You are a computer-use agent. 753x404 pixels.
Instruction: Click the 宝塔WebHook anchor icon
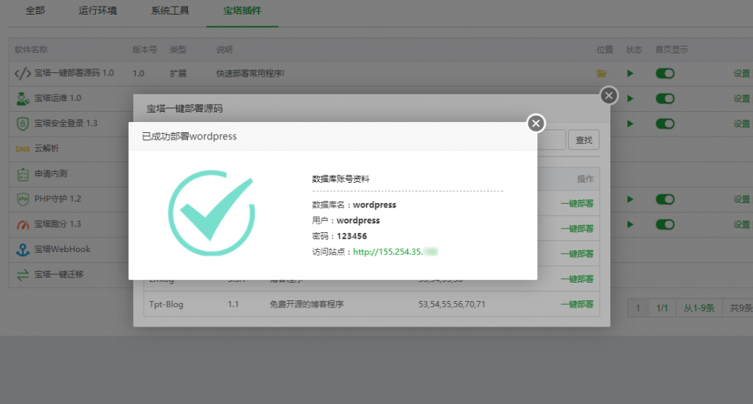coord(23,250)
